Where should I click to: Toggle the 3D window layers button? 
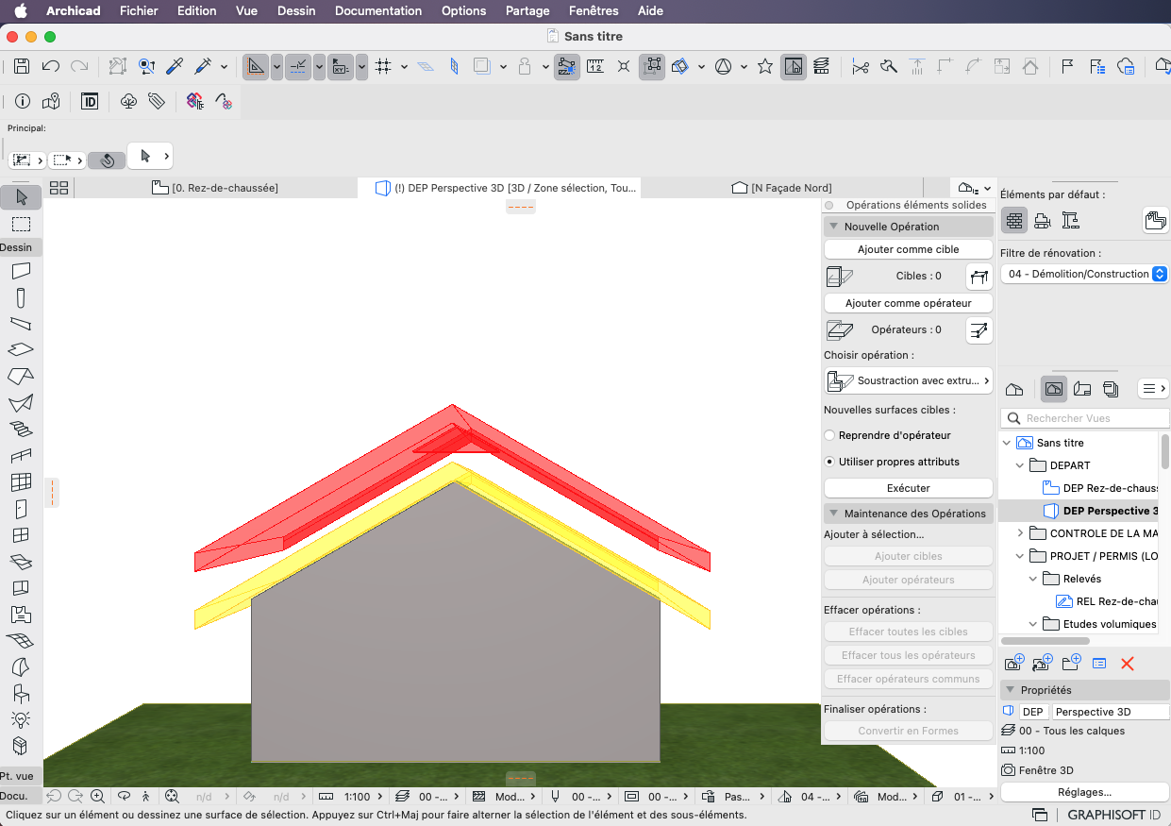[x=821, y=66]
